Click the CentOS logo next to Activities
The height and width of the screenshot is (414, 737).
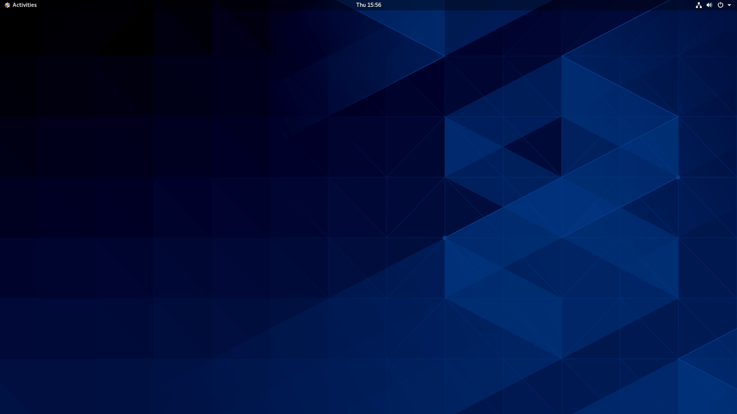pos(7,5)
